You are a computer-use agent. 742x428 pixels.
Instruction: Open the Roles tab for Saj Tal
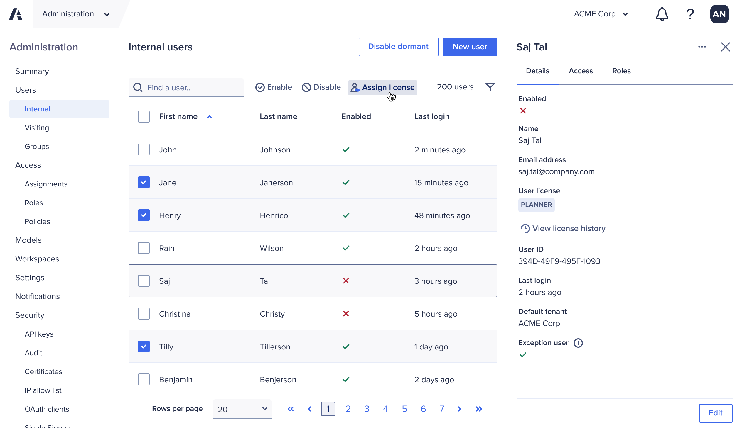pyautogui.click(x=621, y=71)
